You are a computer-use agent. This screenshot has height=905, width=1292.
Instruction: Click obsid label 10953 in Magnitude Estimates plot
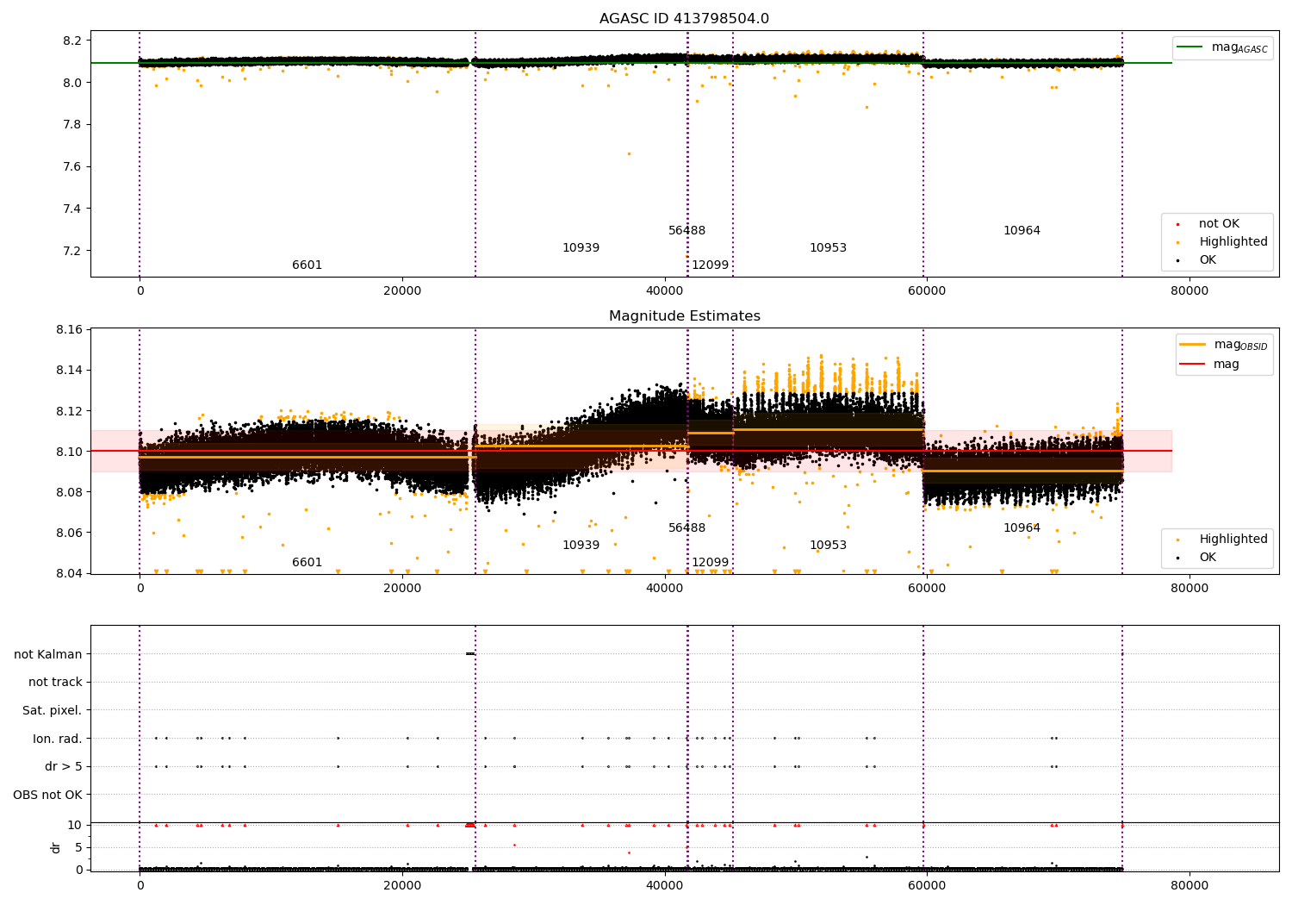[x=828, y=546]
